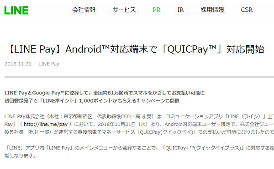Image resolution: width=274 pixels, height=169 pixels.
Task: Click the article headline about QUICPay対応開始
Action: coord(136,49)
